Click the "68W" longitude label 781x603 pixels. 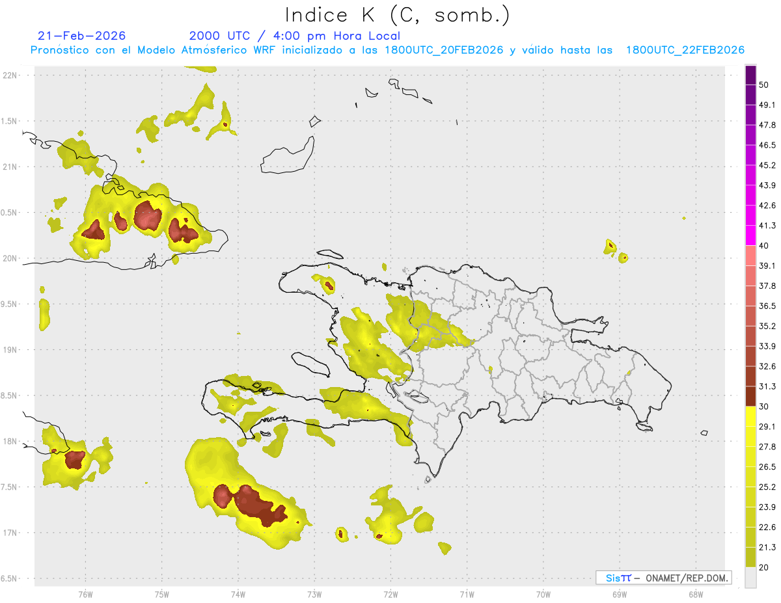point(696,595)
